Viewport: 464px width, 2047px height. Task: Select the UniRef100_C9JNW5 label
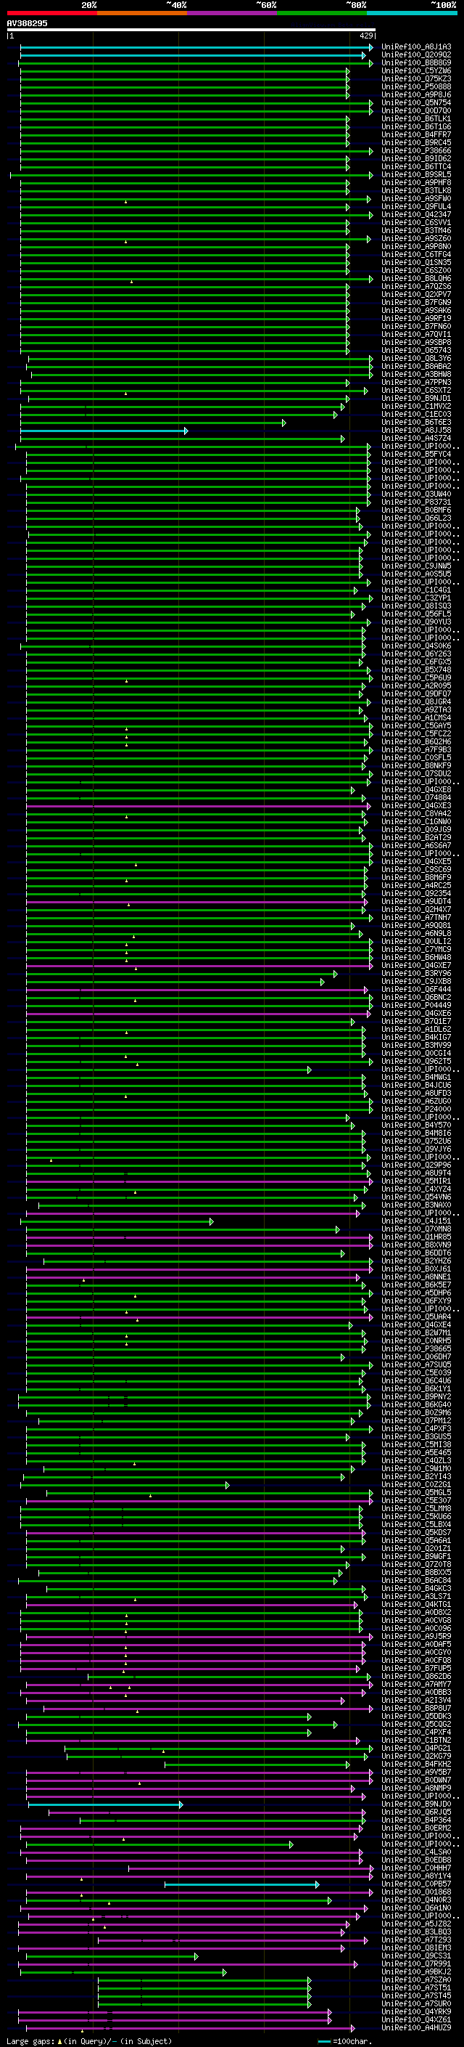(x=416, y=566)
